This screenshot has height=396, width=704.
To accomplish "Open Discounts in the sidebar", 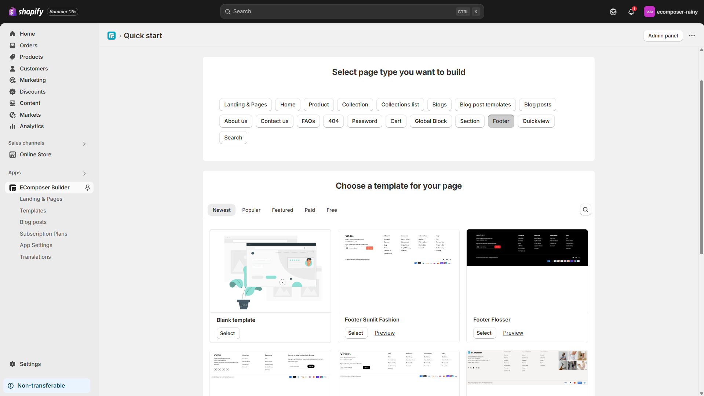I will (32, 91).
